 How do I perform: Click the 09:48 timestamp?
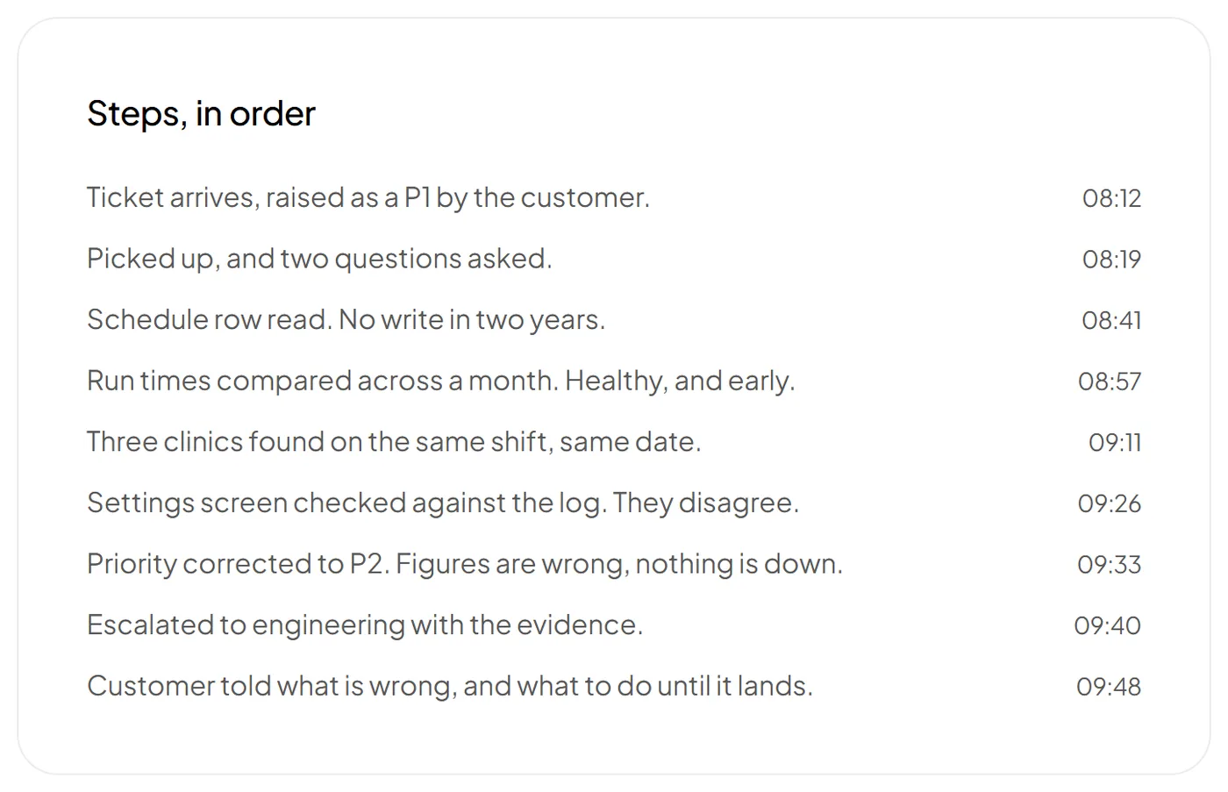[1109, 686]
